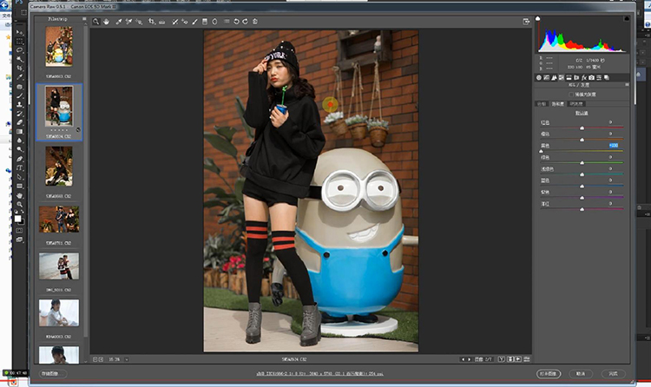
Task: Enable the Convert to Grayscale checkbox
Action: pos(571,95)
